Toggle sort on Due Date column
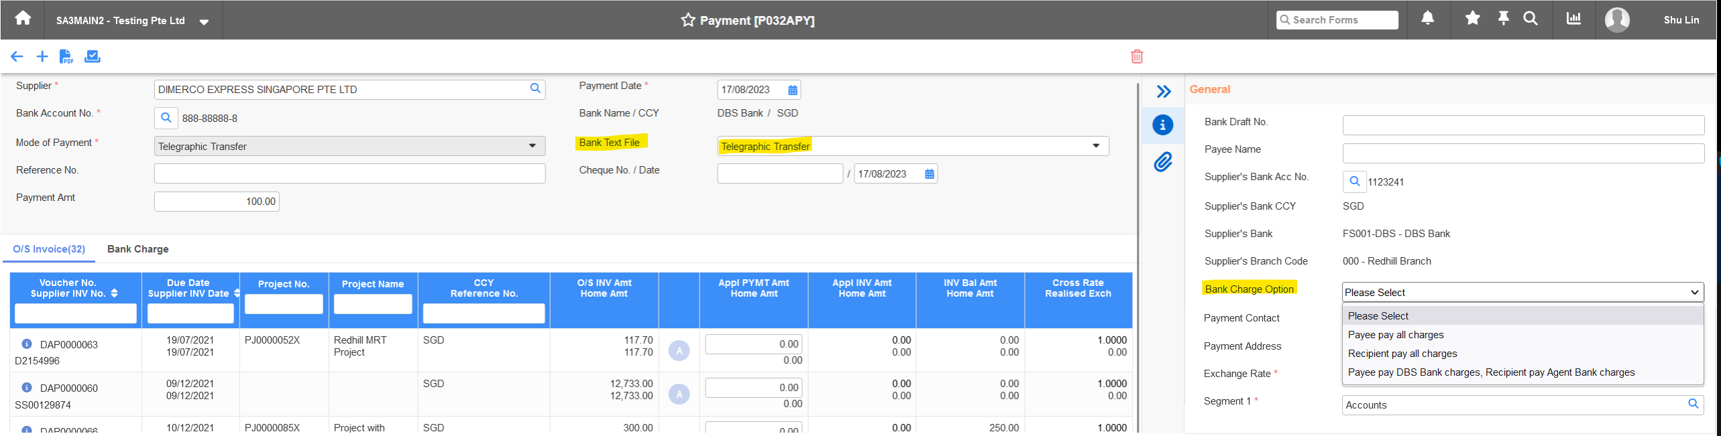This screenshot has height=436, width=1721. (x=237, y=293)
